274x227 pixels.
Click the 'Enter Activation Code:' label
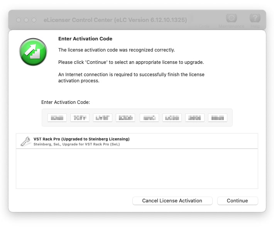(66, 102)
